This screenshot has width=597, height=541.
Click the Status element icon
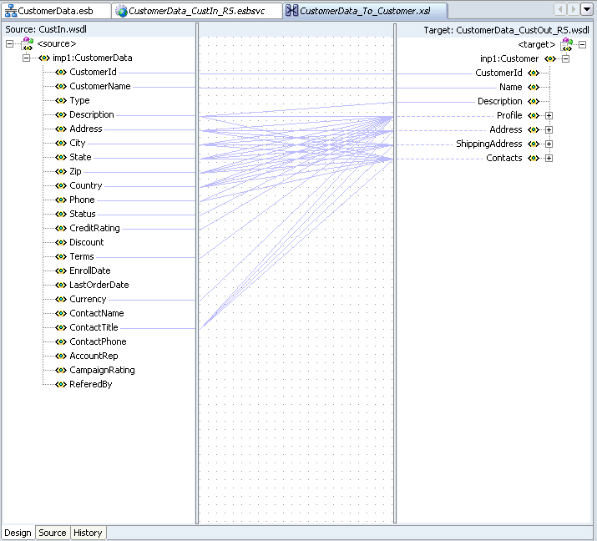(61, 215)
